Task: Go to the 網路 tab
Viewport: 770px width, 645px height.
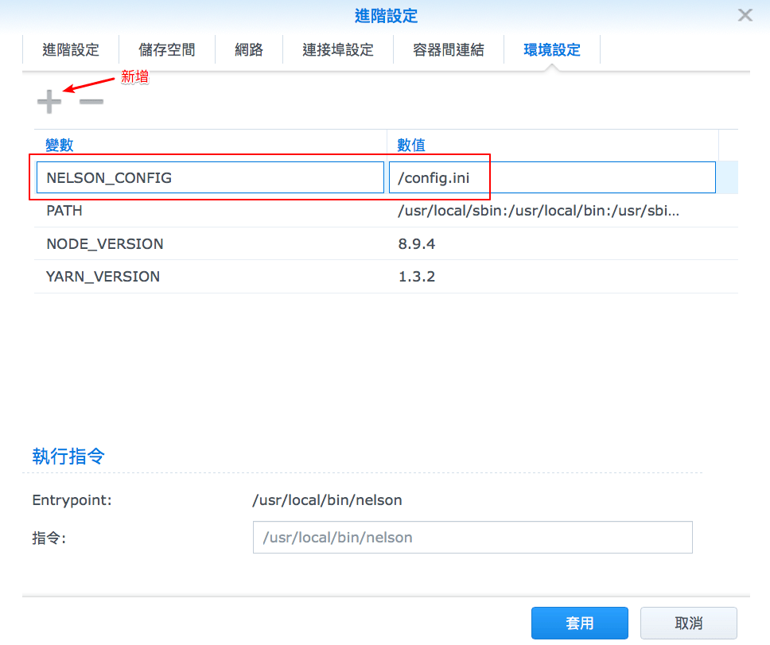Action: coord(249,49)
